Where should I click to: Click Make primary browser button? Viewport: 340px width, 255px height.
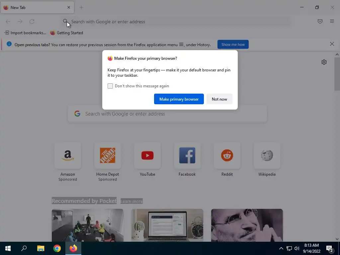click(x=179, y=99)
